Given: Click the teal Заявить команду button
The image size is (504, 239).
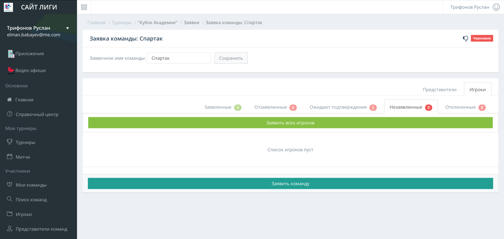Looking at the screenshot, I should click(290, 184).
